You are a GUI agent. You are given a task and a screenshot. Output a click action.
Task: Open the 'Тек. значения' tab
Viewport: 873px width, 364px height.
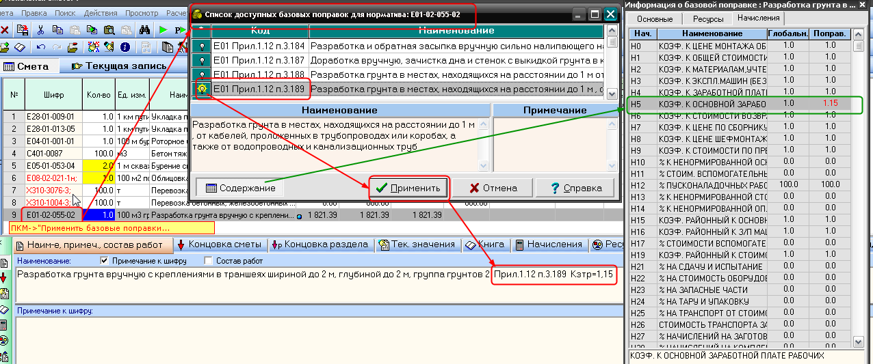coord(417,244)
